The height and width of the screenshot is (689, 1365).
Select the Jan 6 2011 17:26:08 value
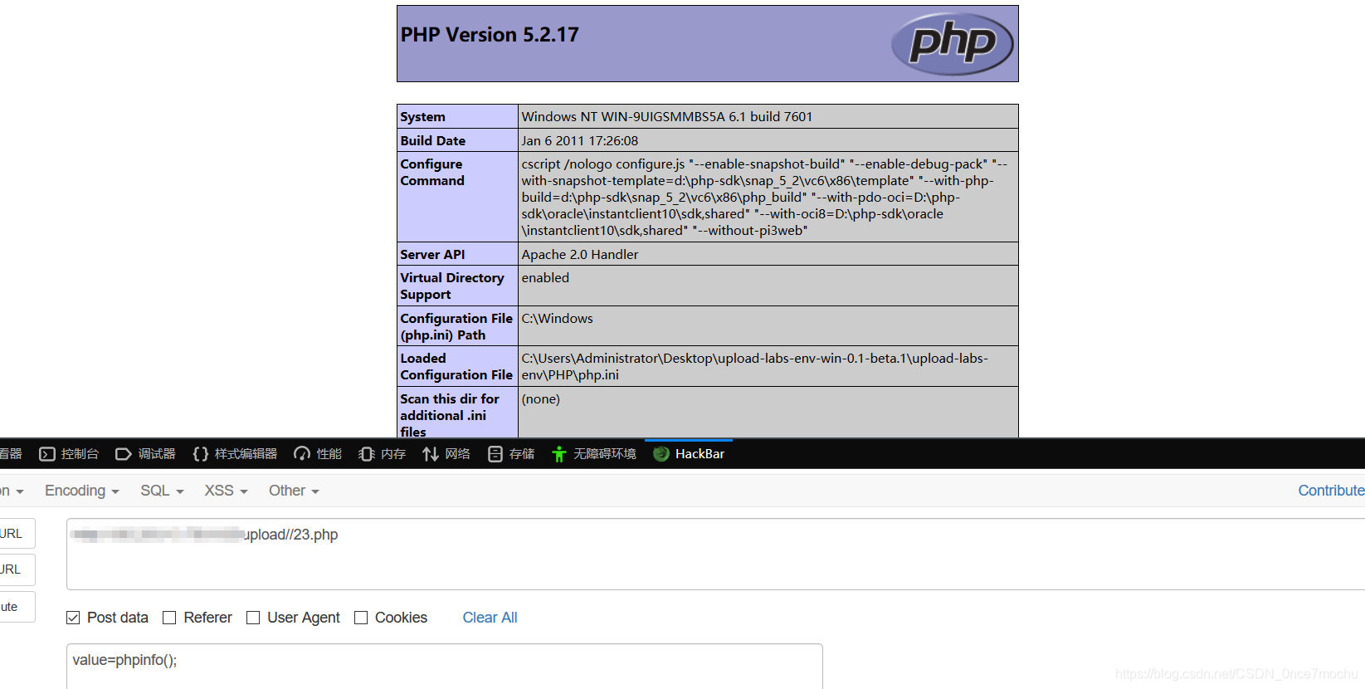(580, 141)
